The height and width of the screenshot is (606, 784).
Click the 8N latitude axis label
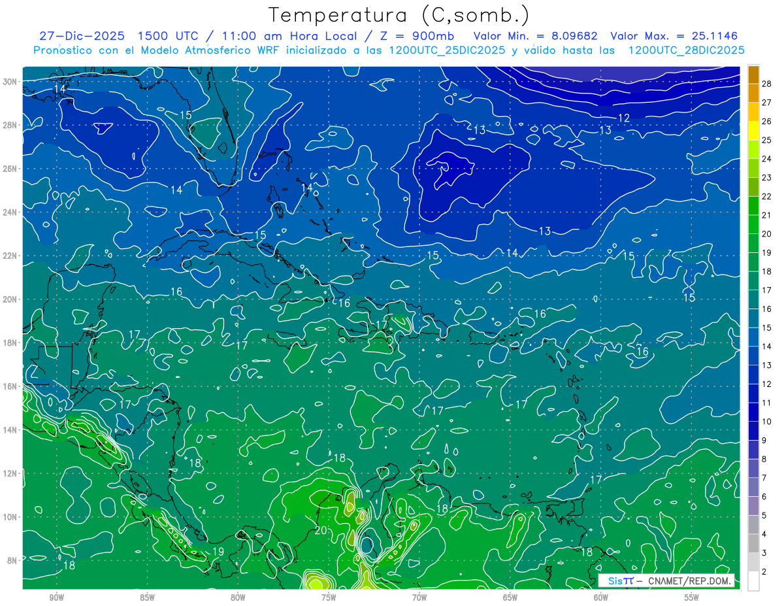[x=13, y=560]
